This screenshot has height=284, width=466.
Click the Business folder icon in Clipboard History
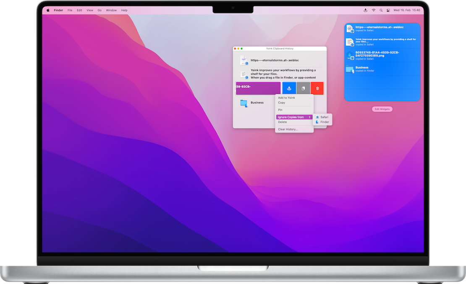(244, 103)
